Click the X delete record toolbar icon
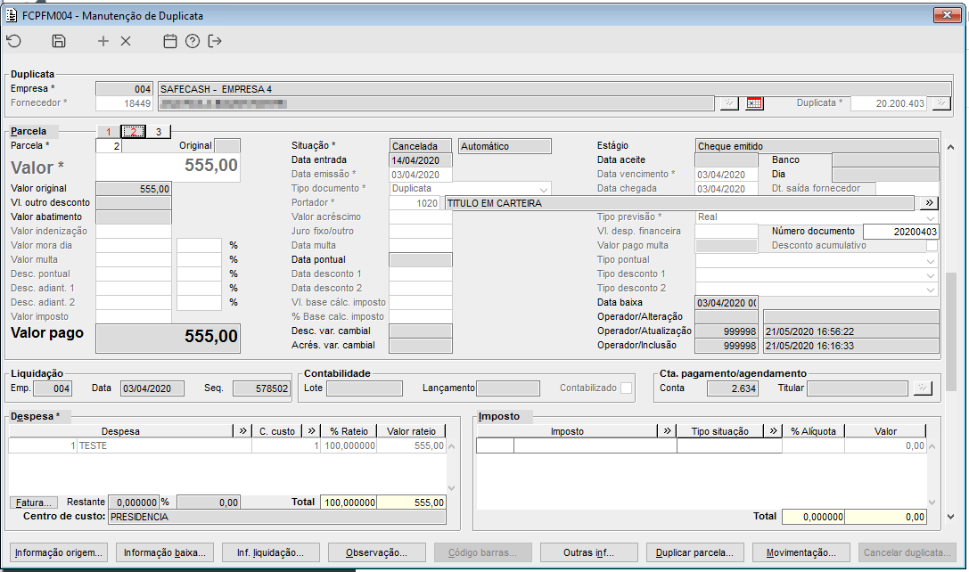This screenshot has height=572, width=969. click(x=126, y=41)
